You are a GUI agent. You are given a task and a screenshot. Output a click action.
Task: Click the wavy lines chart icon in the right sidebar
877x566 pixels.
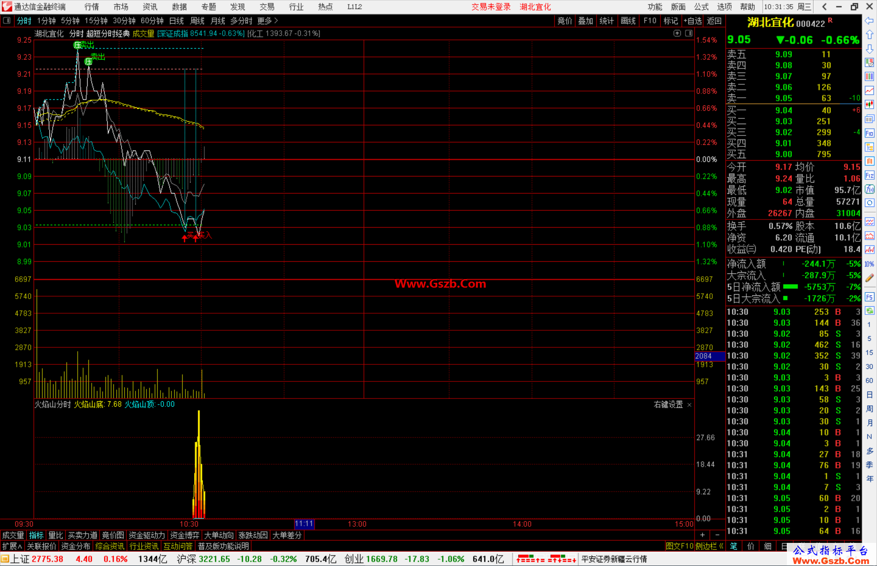(869, 222)
